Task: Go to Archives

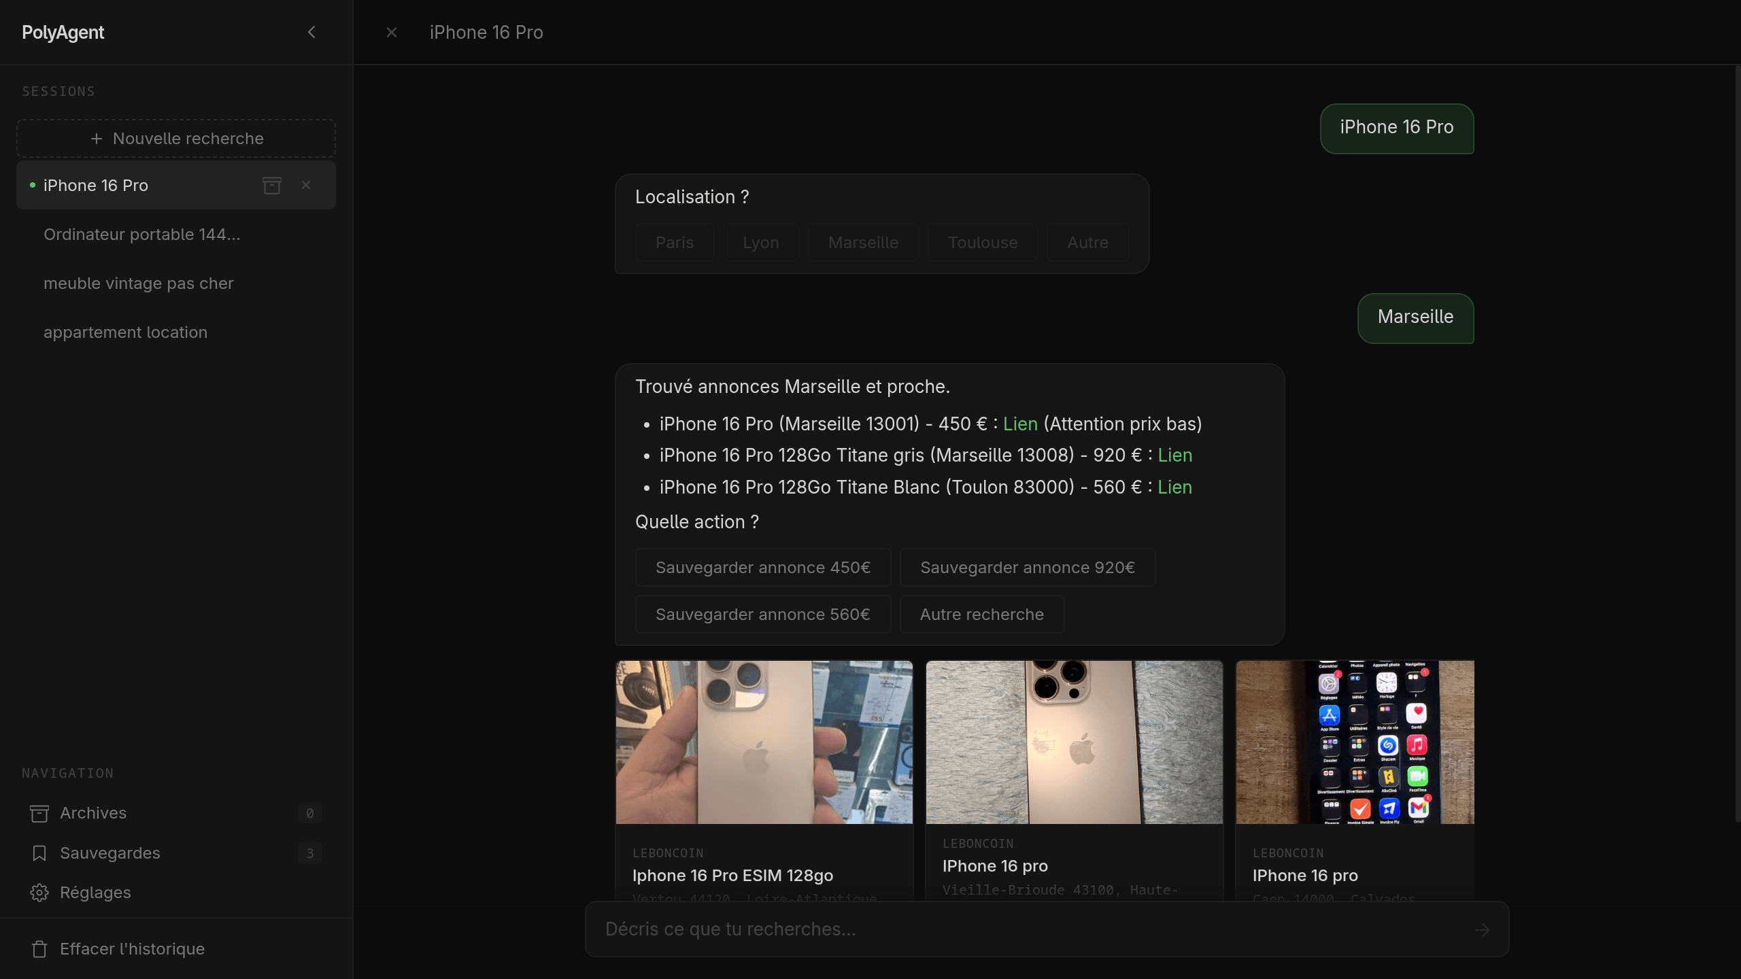Action: pyautogui.click(x=176, y=813)
